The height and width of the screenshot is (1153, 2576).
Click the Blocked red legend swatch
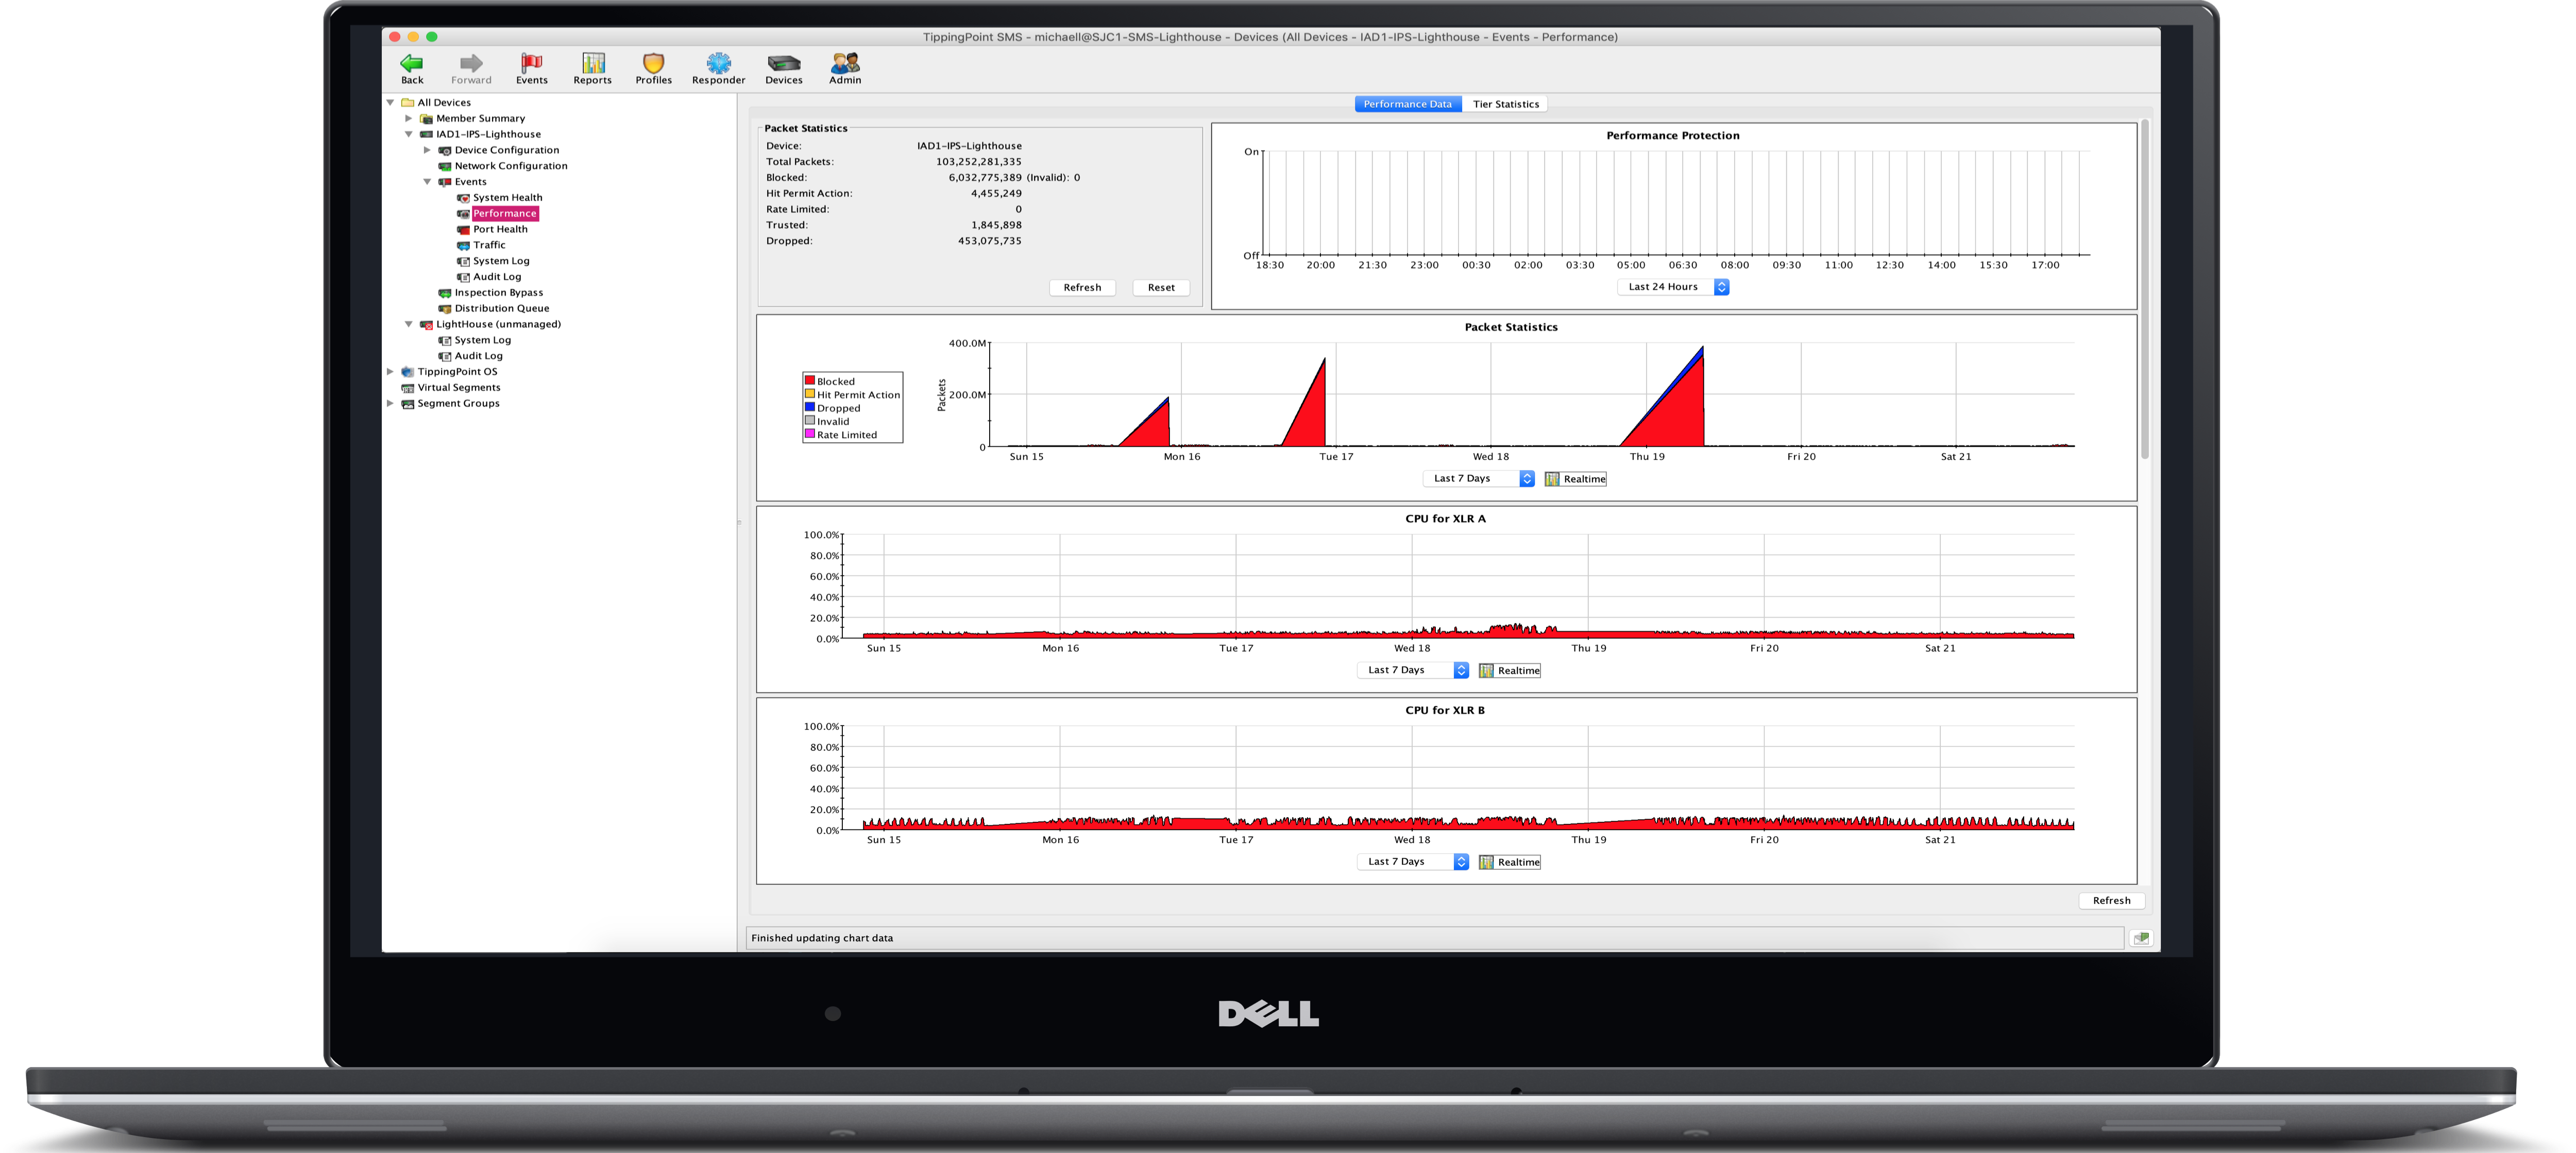[x=810, y=381]
